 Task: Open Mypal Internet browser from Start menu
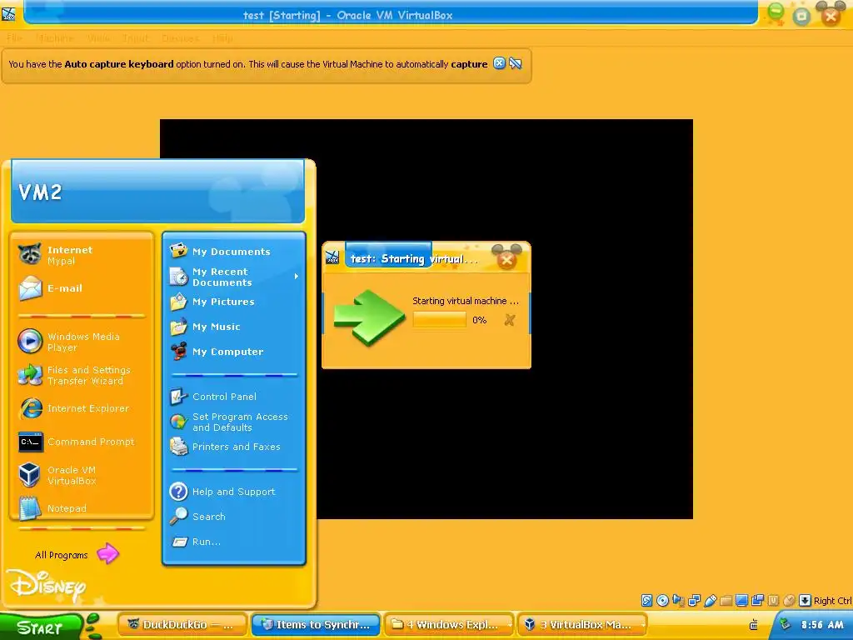(82, 255)
